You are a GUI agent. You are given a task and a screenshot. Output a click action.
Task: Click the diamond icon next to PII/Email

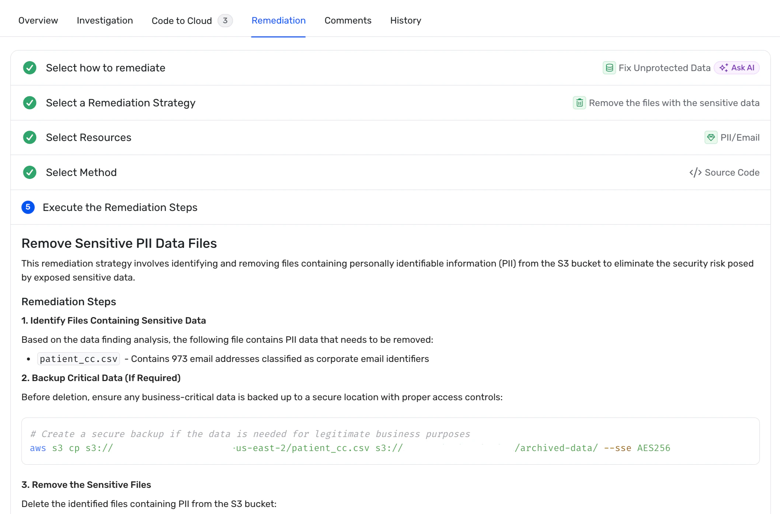tap(711, 137)
